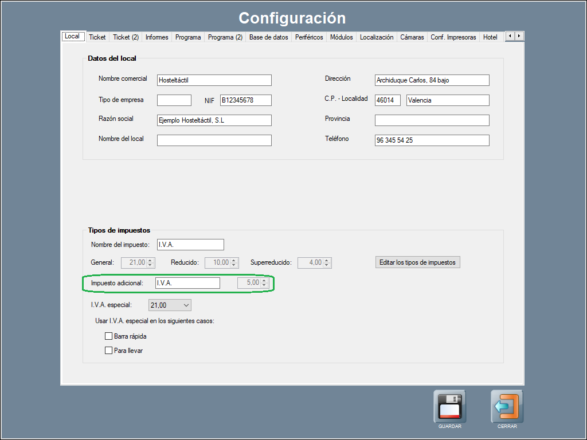This screenshot has height=440, width=587.
Task: Open the Cámaras tab
Action: point(412,37)
